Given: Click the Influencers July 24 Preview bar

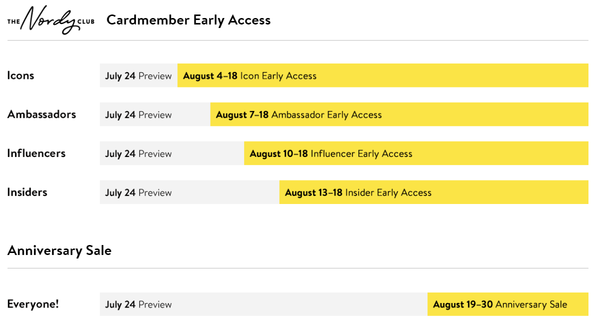Looking at the screenshot, I should point(172,153).
